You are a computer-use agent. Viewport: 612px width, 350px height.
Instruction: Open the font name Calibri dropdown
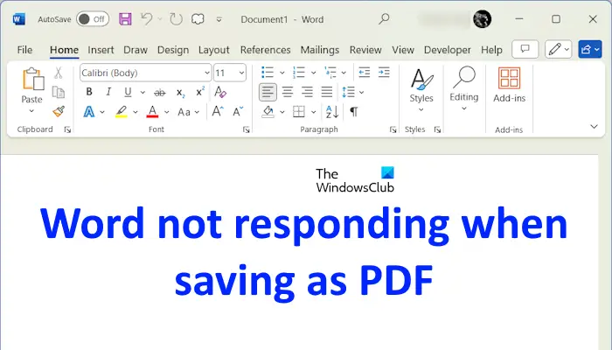coord(207,73)
